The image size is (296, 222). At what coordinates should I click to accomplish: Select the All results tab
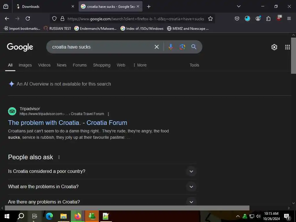(10, 65)
